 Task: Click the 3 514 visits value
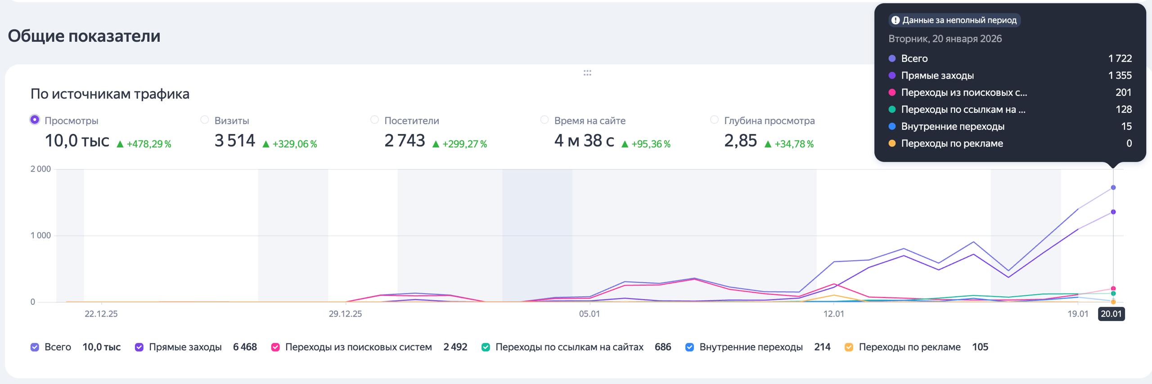coord(235,141)
